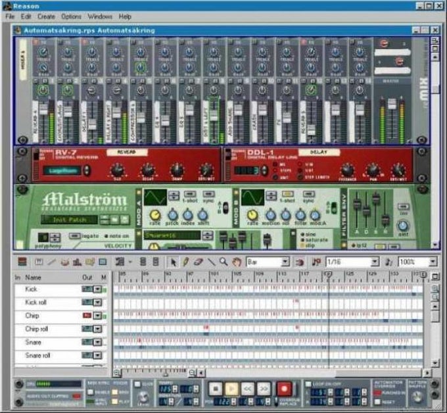Toggle the focus MIDI checkbox
This screenshot has width=447, height=413.
(114, 392)
